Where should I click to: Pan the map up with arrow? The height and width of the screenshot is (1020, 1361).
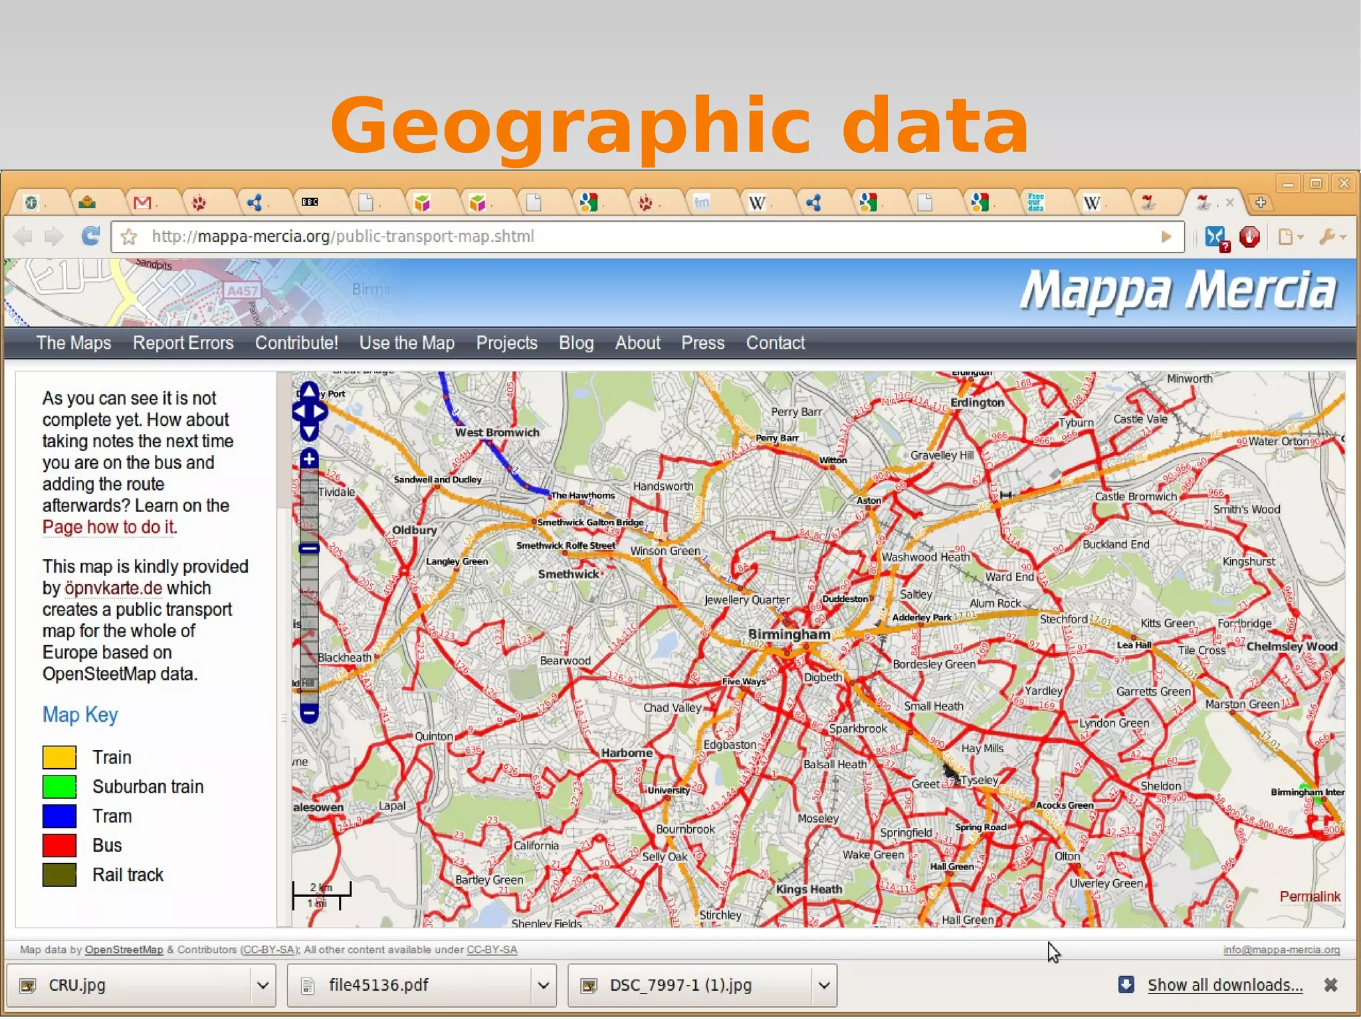309,392
